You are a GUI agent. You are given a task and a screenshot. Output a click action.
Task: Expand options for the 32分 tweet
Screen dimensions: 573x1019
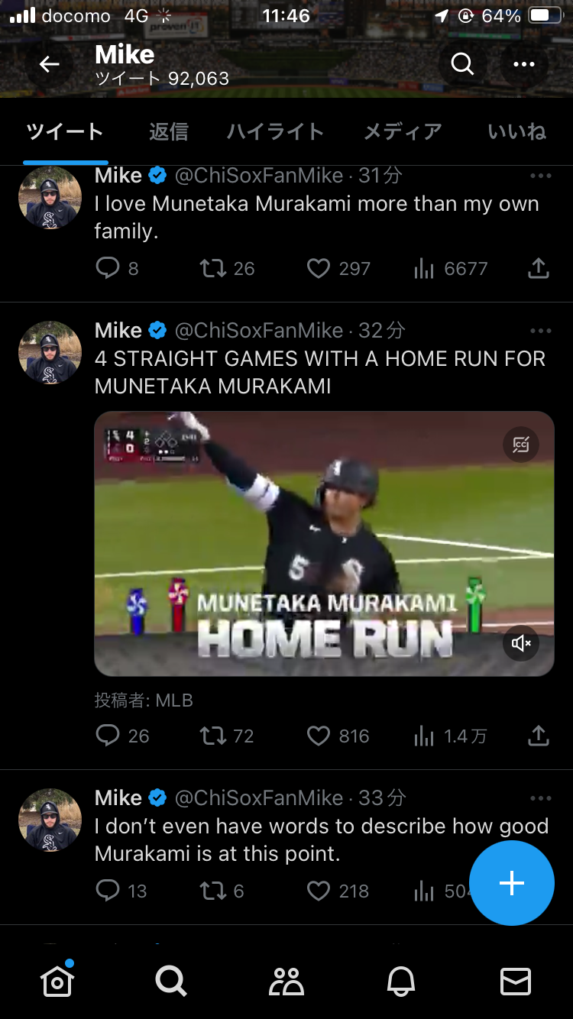coord(540,331)
